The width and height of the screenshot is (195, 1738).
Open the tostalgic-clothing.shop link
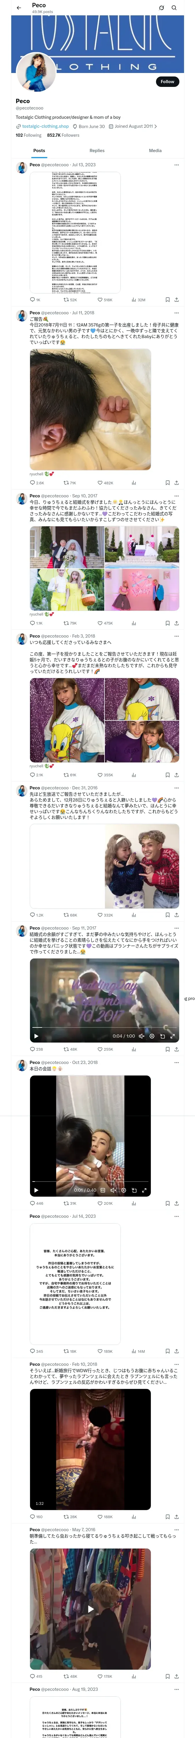tap(45, 126)
